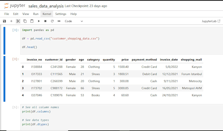Click the Last Checkpoint text
This screenshot has width=223, height=131.
click(x=86, y=6)
